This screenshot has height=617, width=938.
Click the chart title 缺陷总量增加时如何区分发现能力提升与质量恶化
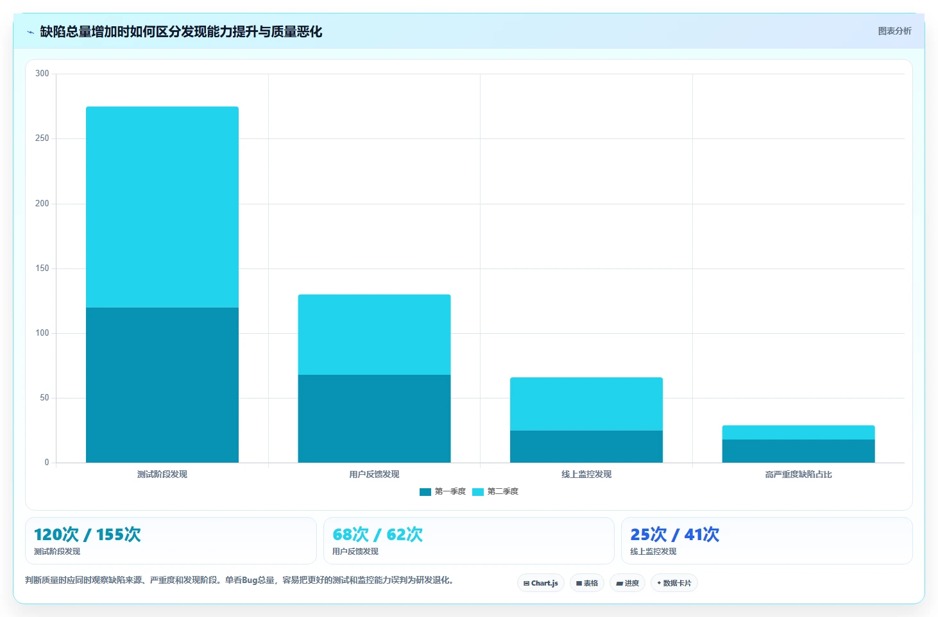(x=181, y=32)
